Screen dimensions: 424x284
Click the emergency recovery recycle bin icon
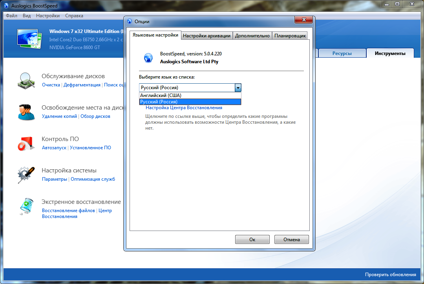click(x=27, y=206)
